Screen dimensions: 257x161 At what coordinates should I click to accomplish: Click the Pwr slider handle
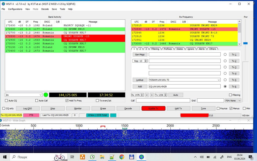click(x=245, y=43)
